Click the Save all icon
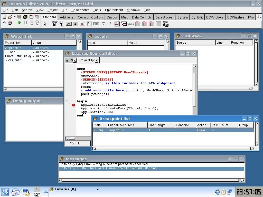The height and width of the screenshot is (197, 263). (25, 17)
